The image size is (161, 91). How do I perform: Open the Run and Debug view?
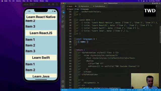click(x=63, y=21)
